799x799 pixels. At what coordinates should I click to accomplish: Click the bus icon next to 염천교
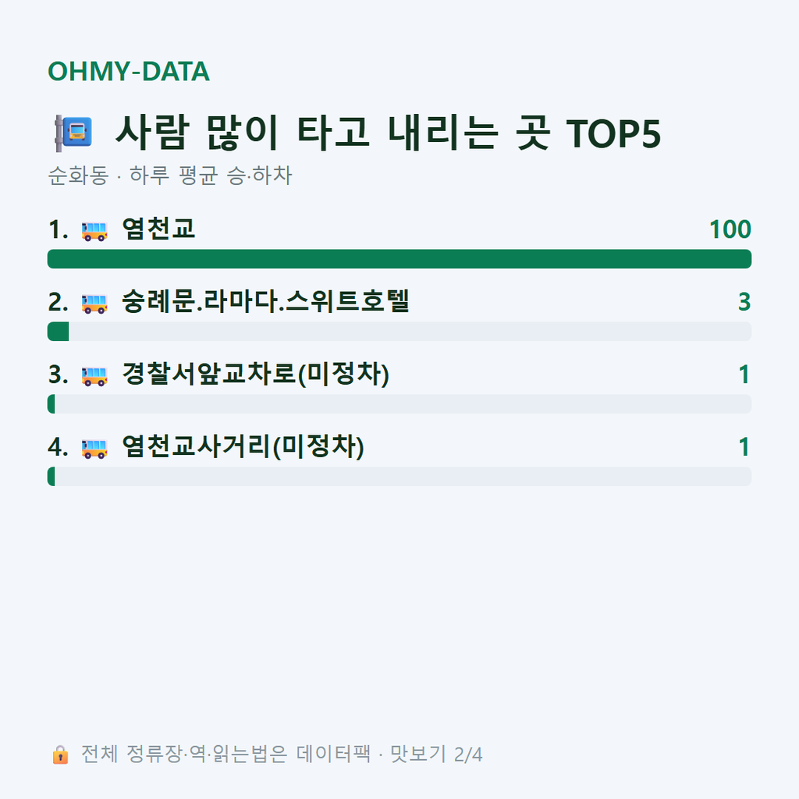[94, 231]
